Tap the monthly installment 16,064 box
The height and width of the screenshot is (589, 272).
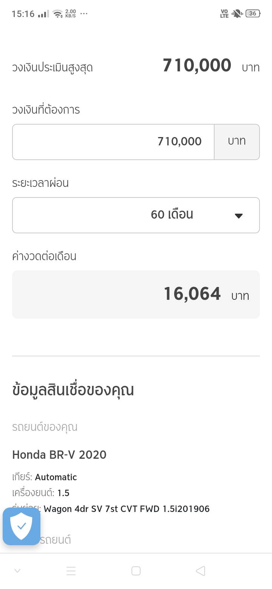point(136,294)
